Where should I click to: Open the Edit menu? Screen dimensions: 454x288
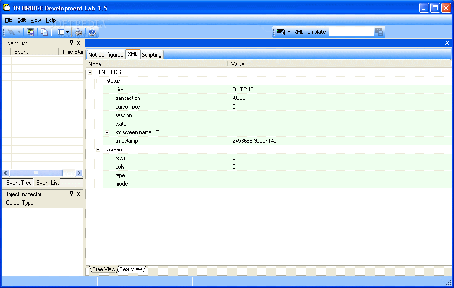(21, 20)
